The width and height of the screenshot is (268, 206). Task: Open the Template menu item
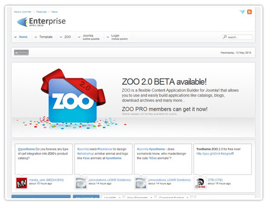(46, 37)
